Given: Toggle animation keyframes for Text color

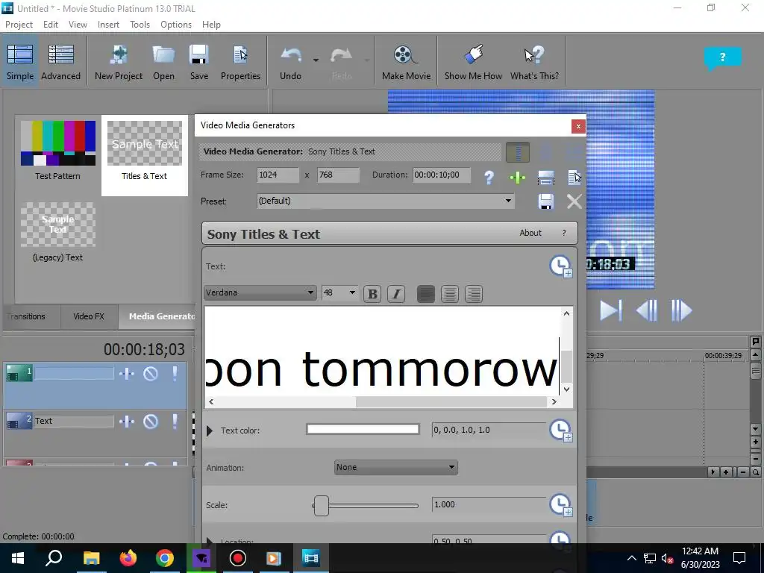Looking at the screenshot, I should 560,430.
